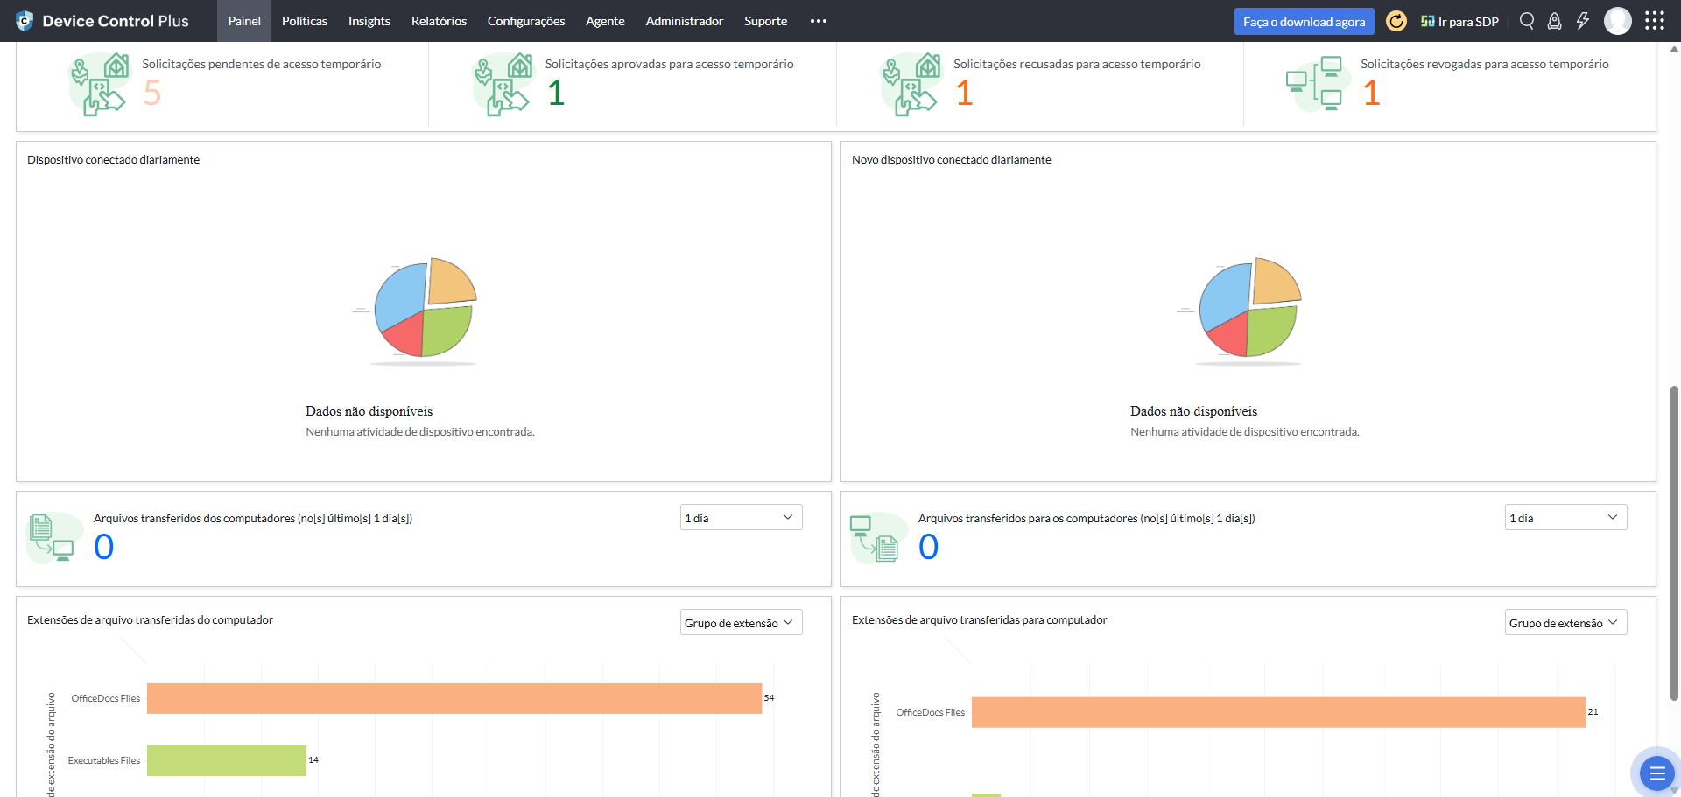Click 'Faça o download agora' button
1681x797 pixels.
pos(1304,22)
